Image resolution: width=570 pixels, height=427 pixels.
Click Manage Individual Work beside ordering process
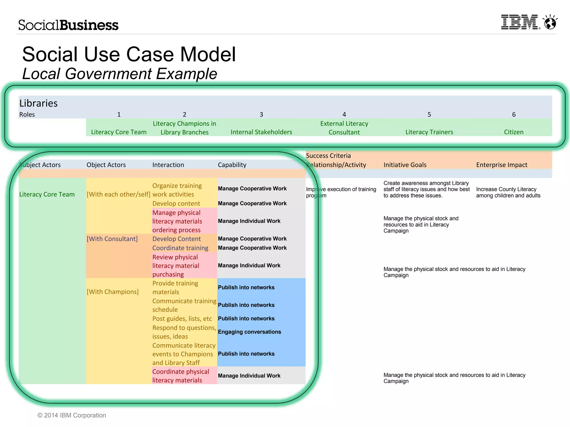coord(249,221)
